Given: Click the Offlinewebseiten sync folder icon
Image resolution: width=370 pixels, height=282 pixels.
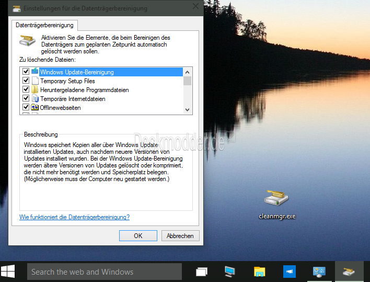Looking at the screenshot, I should pyautogui.click(x=34, y=107).
